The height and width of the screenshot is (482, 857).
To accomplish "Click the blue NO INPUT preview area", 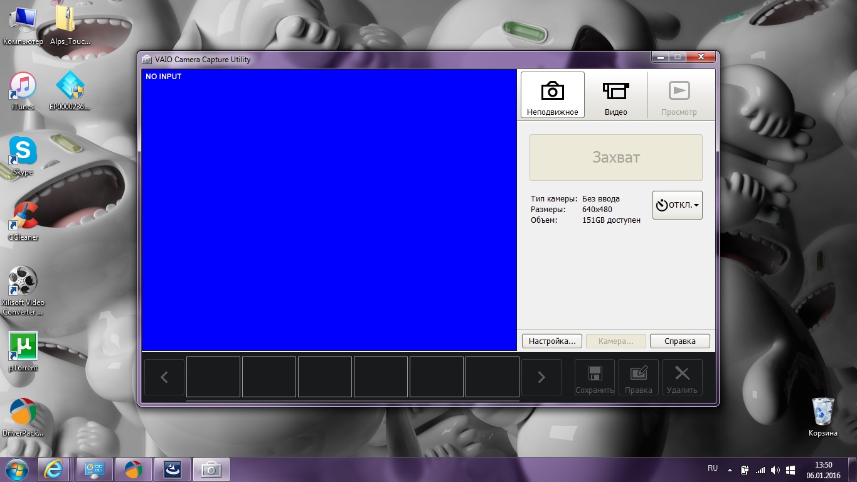I will click(329, 210).
